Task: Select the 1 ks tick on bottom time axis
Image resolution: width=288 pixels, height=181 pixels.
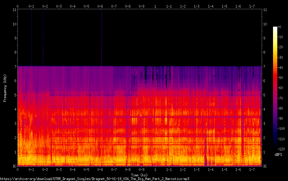Action: pos(155,170)
